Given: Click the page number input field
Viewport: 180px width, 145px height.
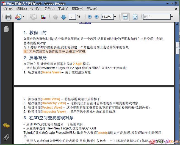Looking at the screenshot, I should 72,17.
